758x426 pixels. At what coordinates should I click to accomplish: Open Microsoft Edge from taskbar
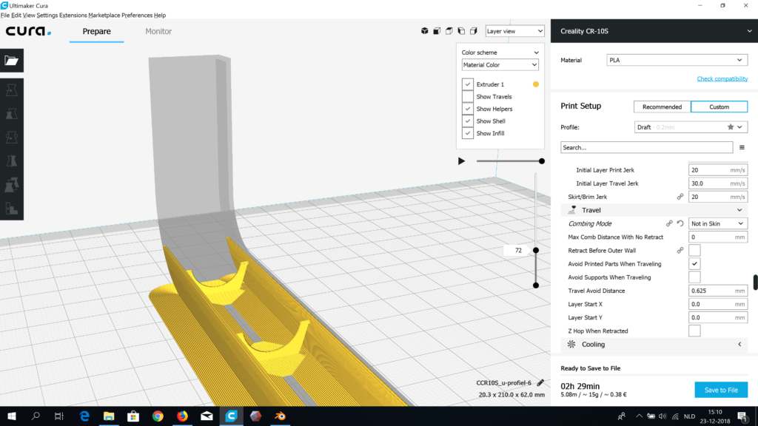coord(84,416)
